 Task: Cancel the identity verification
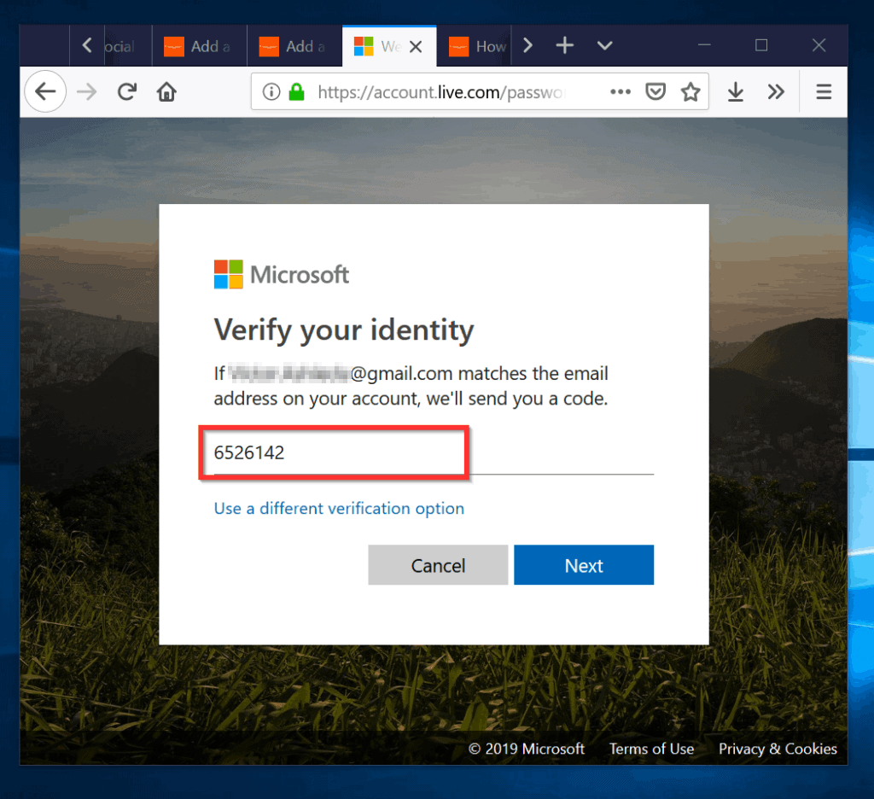coord(438,565)
